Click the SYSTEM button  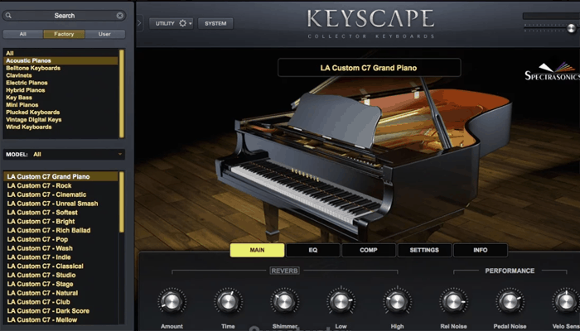(215, 23)
